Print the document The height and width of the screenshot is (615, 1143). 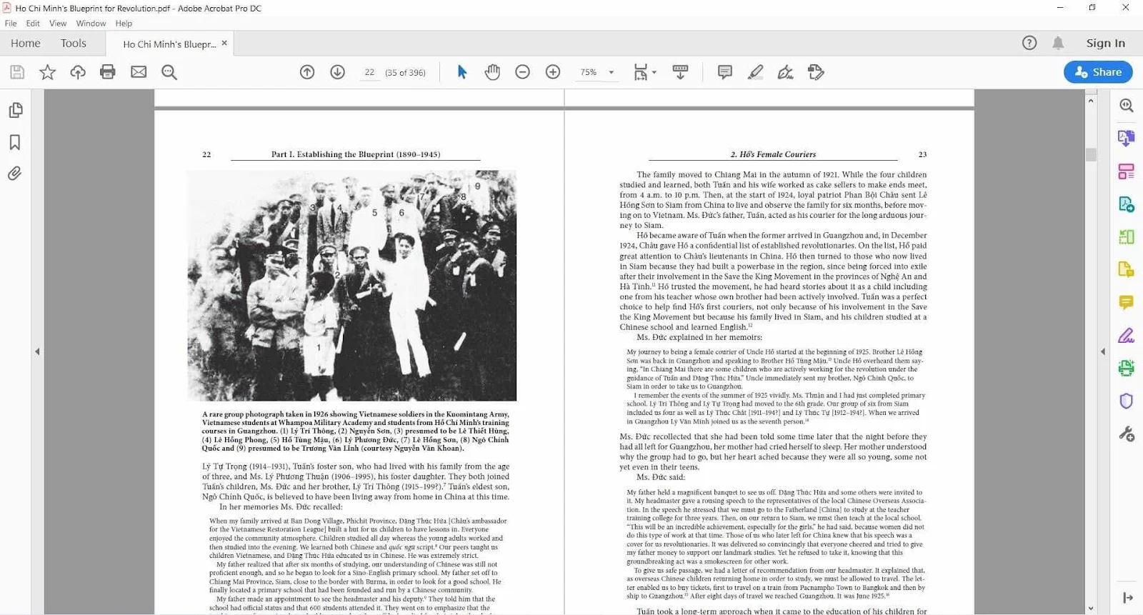[108, 72]
